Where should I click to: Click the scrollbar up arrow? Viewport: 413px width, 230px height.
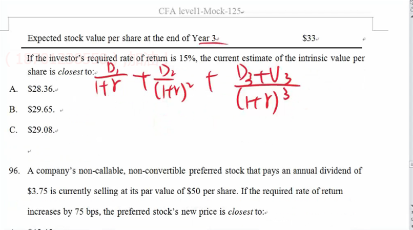[x=411, y=16]
